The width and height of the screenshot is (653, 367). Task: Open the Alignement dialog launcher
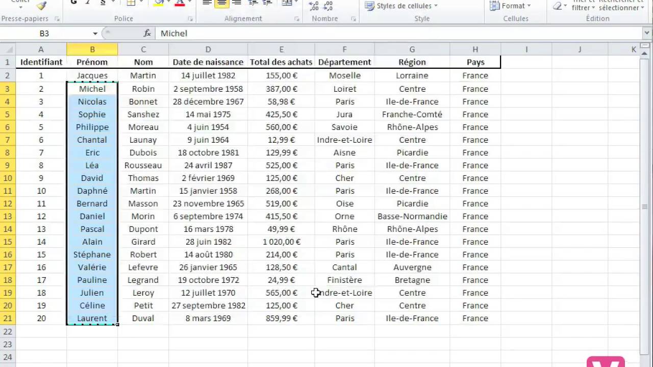[297, 19]
